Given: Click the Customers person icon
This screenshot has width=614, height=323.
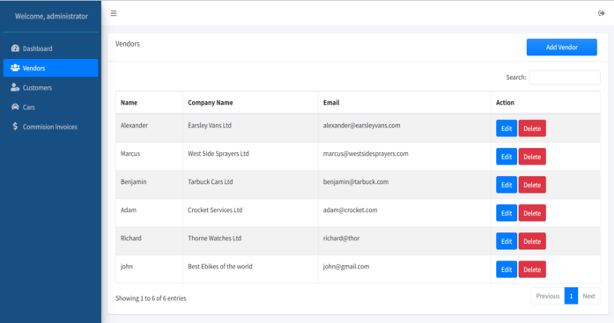Looking at the screenshot, I should (x=15, y=87).
